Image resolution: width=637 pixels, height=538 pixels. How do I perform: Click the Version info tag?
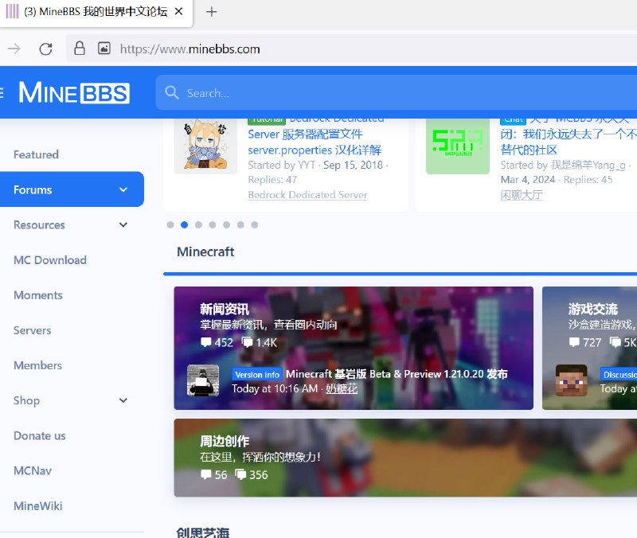tap(257, 374)
